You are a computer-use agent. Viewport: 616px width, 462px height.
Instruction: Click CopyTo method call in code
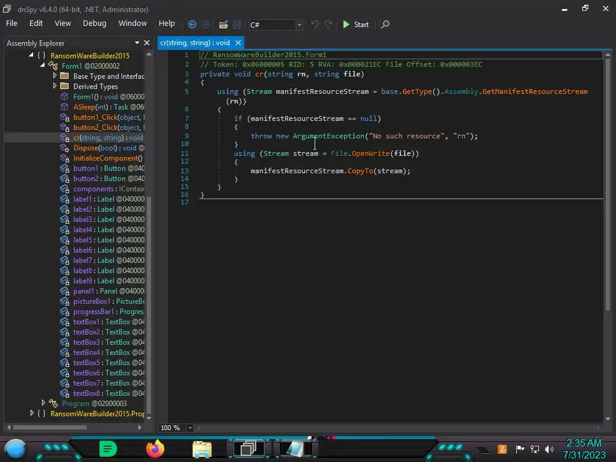pos(360,170)
